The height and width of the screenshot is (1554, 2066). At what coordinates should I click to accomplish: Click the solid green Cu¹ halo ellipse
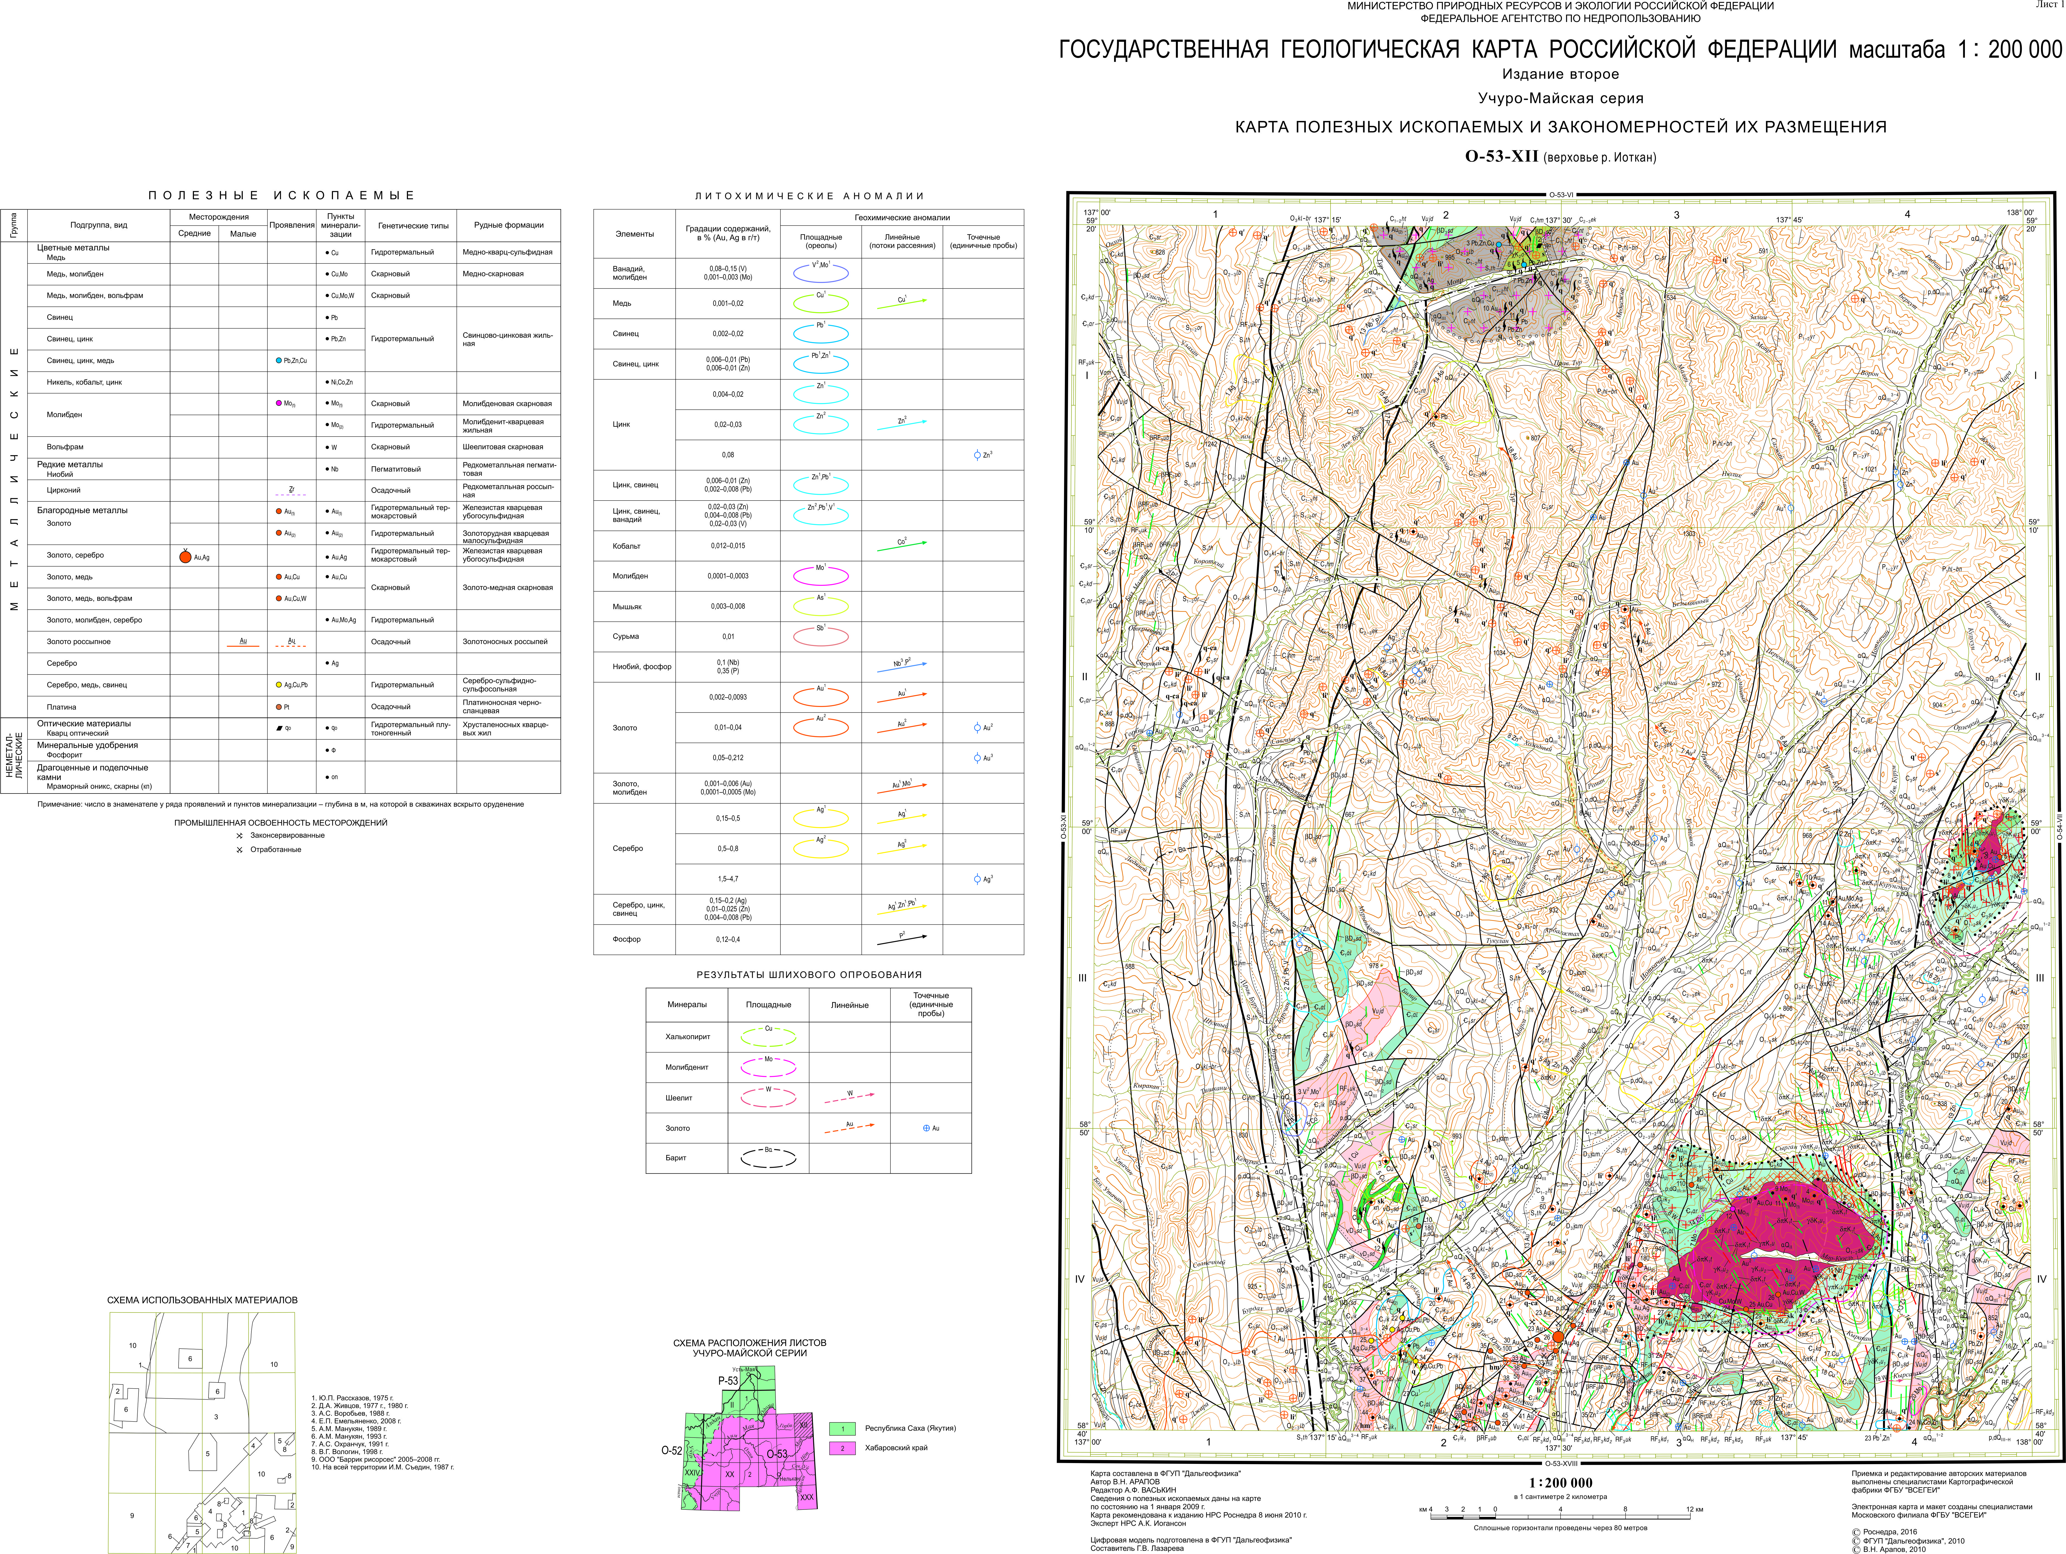click(x=821, y=304)
